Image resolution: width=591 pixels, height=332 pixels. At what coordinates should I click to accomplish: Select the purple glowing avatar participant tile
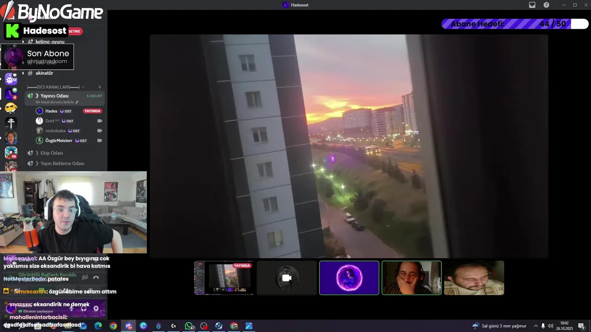349,278
